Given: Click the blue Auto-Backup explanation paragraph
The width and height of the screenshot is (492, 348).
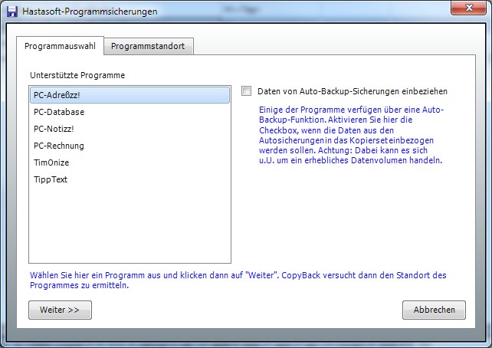Looking at the screenshot, I should click(351, 136).
